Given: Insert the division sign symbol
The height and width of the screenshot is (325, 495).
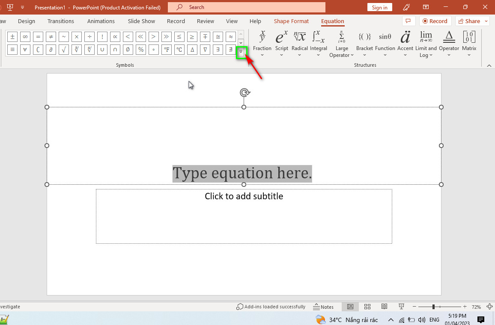Looking at the screenshot, I should (89, 37).
